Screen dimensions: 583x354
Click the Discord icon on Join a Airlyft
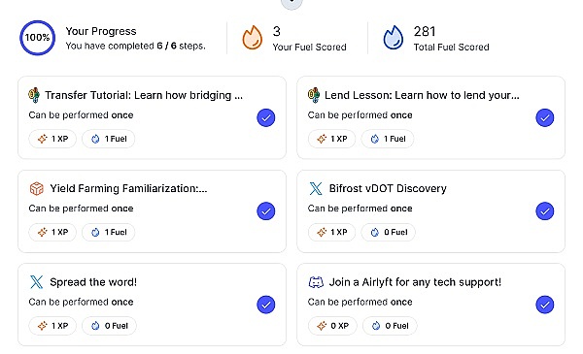[x=316, y=282]
